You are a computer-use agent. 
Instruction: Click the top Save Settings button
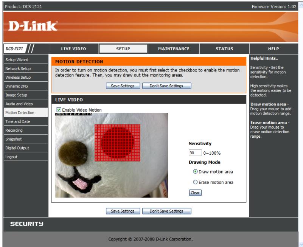(x=123, y=86)
